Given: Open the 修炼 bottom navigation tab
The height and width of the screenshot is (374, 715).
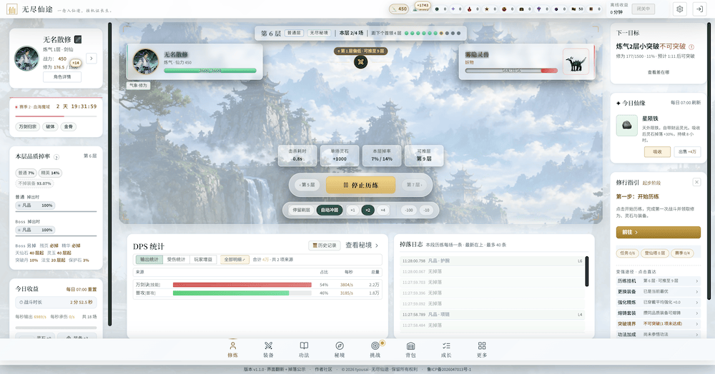Looking at the screenshot, I should click(x=232, y=350).
